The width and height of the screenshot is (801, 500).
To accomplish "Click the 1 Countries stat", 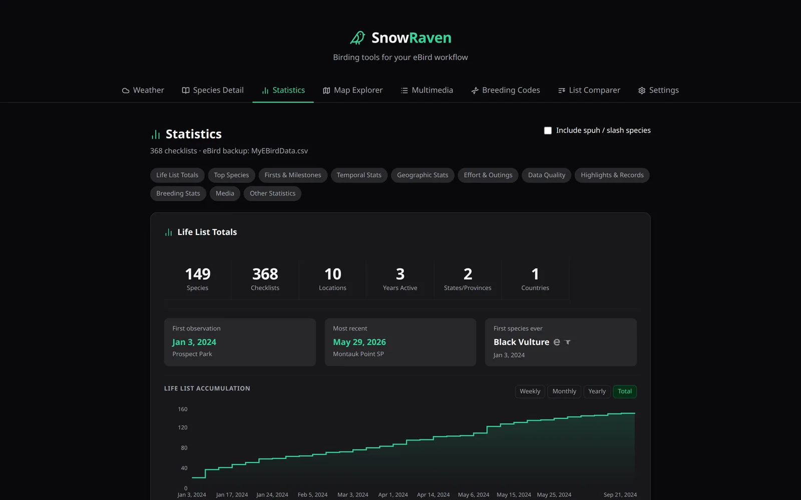I will [535, 279].
